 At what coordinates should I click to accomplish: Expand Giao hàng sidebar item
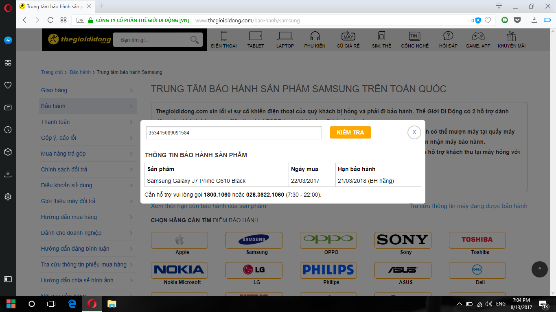click(88, 90)
